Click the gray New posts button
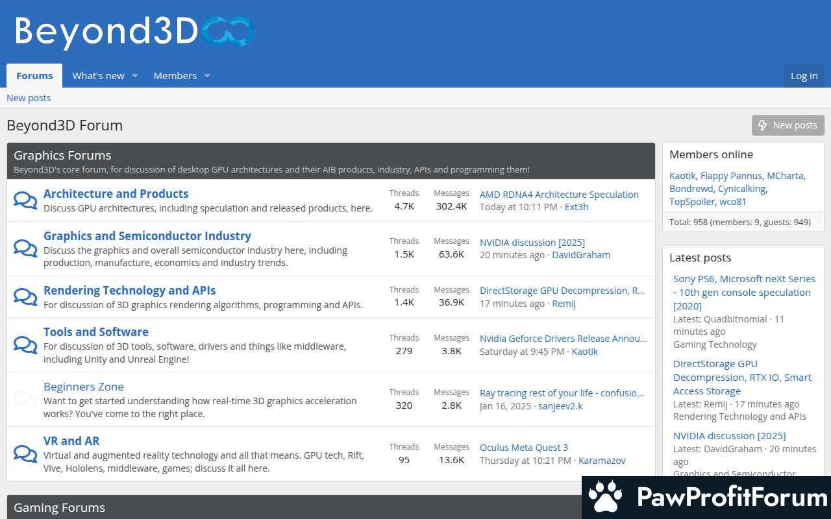Screen dimensions: 831x519 point(788,125)
